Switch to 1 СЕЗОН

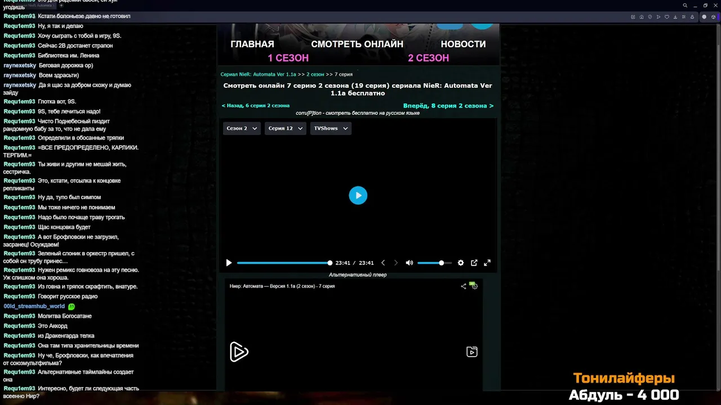click(x=288, y=58)
